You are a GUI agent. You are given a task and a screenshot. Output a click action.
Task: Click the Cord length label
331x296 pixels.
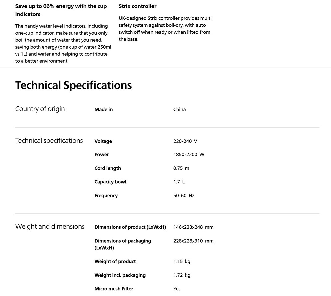pyautogui.click(x=108, y=168)
